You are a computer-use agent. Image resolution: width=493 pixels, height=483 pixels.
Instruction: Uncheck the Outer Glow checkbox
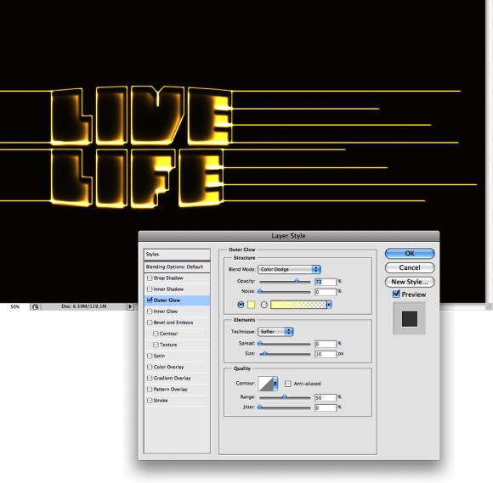point(150,300)
